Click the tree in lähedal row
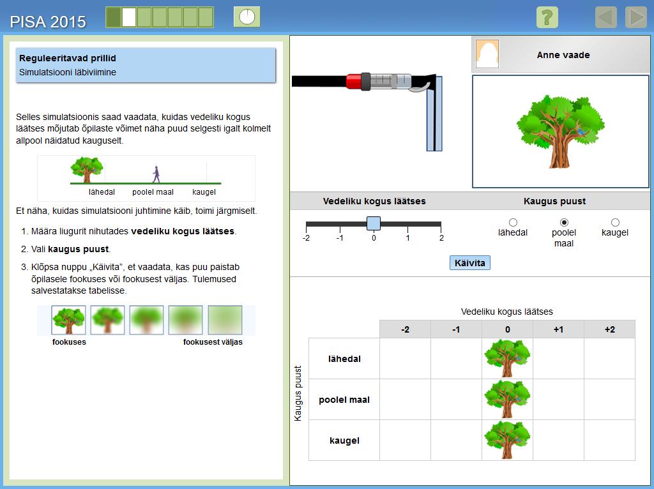The image size is (654, 489). (x=507, y=359)
